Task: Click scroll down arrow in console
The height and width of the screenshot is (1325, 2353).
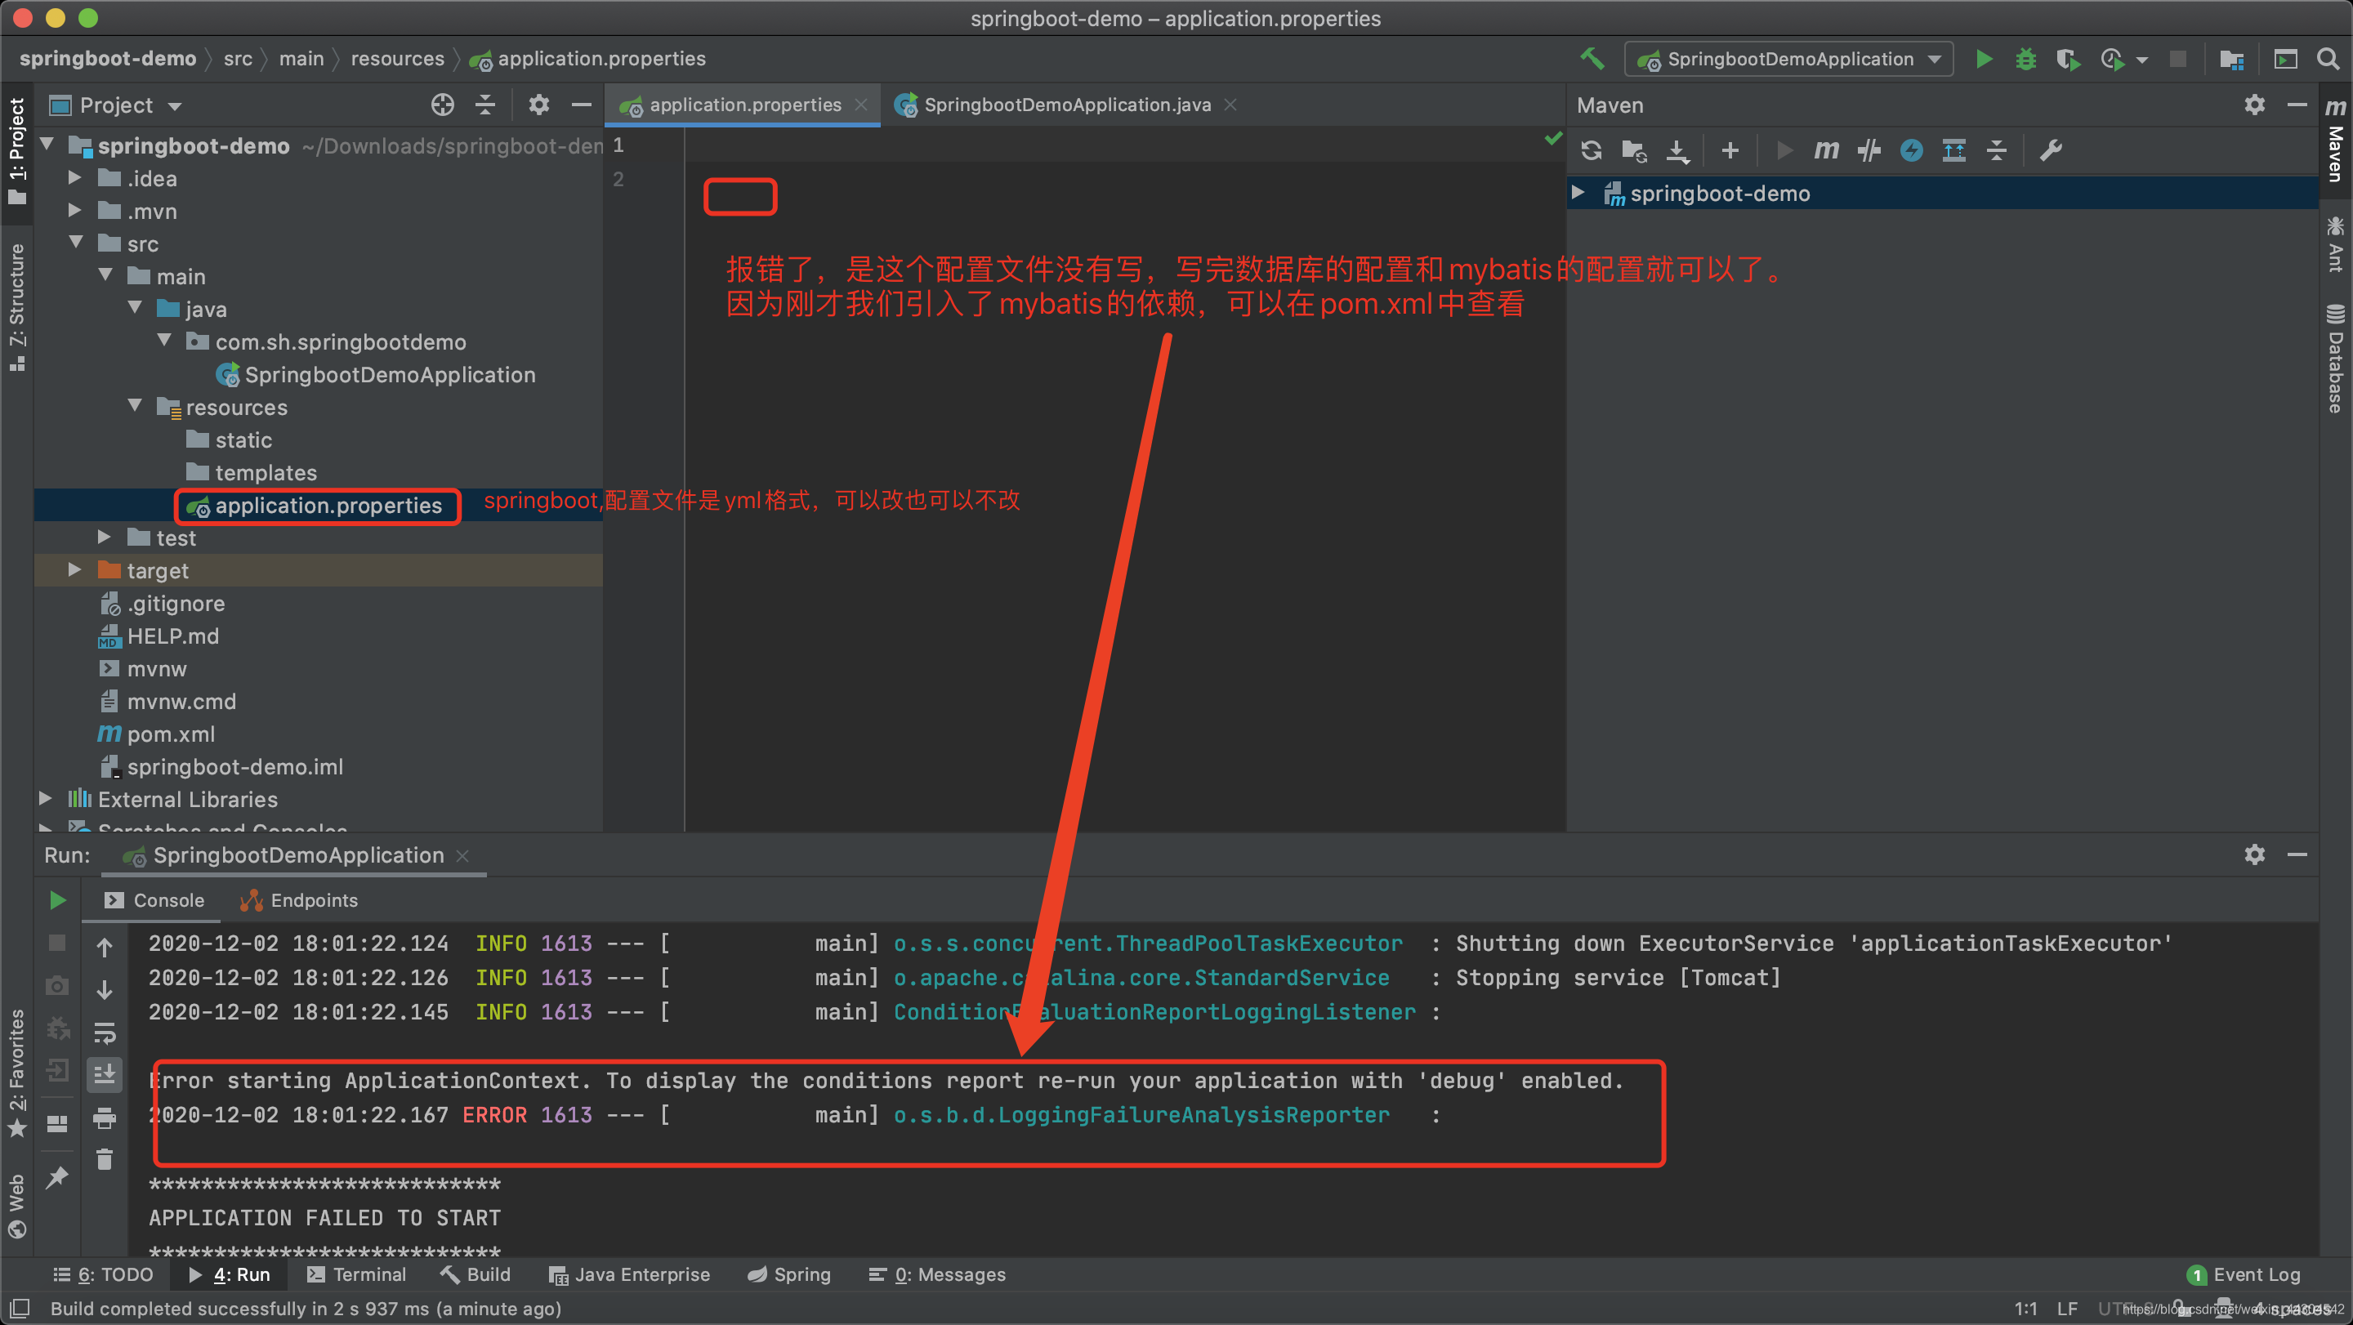Action: tap(105, 990)
